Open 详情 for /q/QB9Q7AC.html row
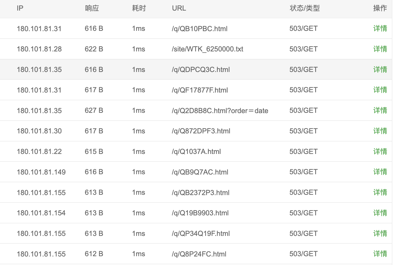This screenshot has height=265, width=394. tap(380, 172)
